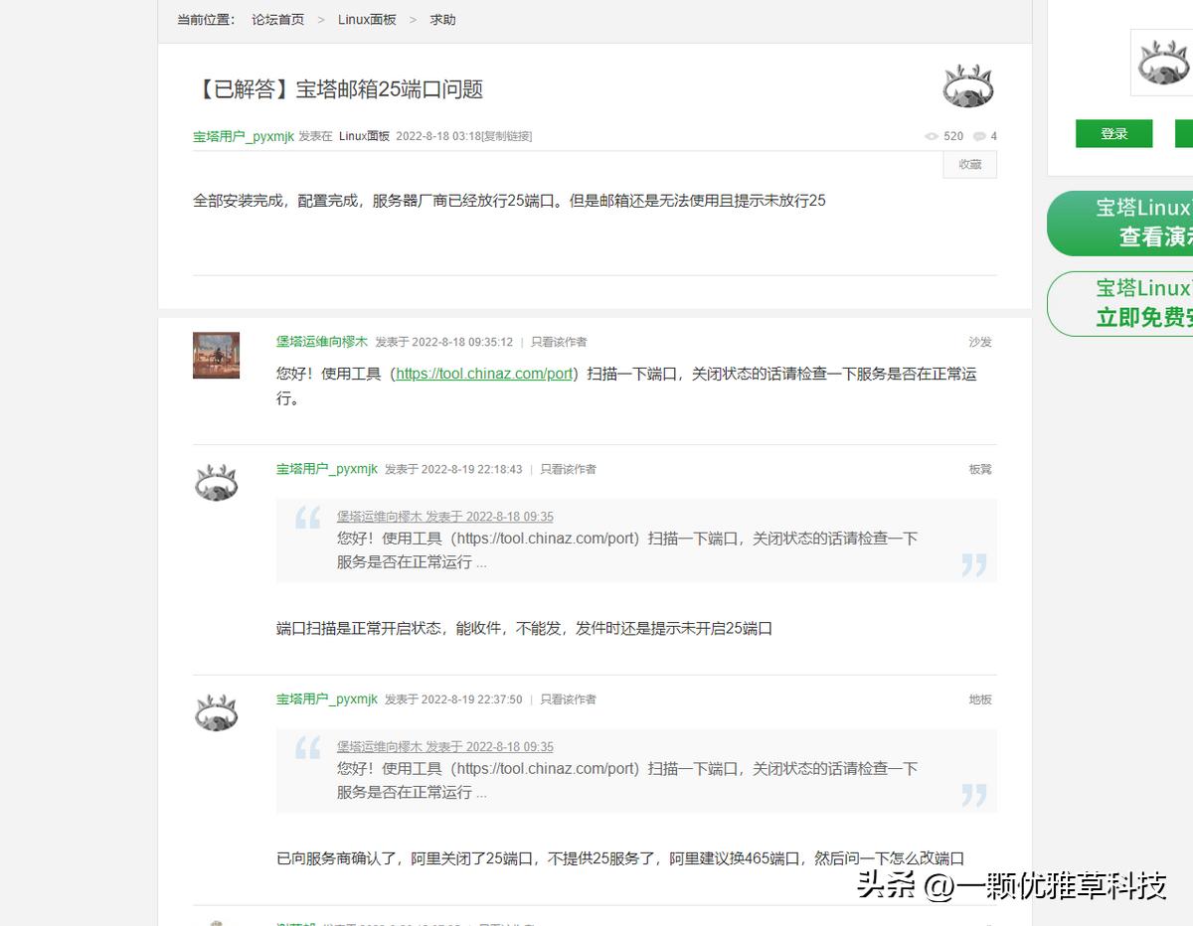Click the 立即免费安装 install banner

[x=1153, y=303]
